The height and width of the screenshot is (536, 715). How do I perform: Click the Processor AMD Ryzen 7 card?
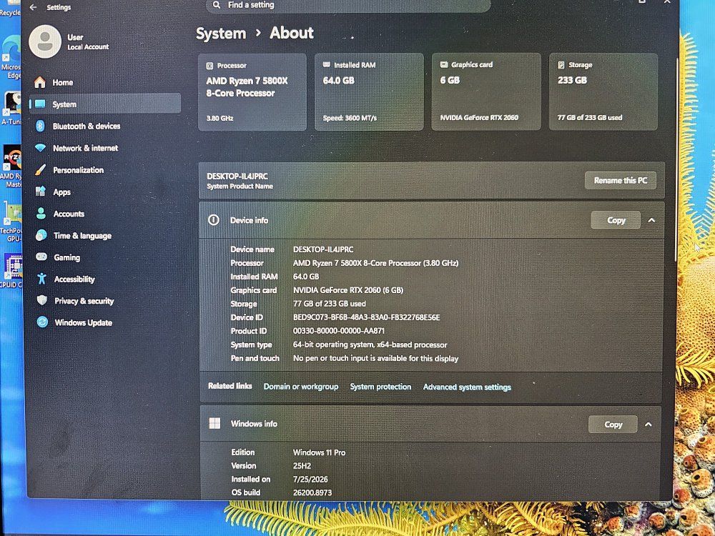(252, 92)
